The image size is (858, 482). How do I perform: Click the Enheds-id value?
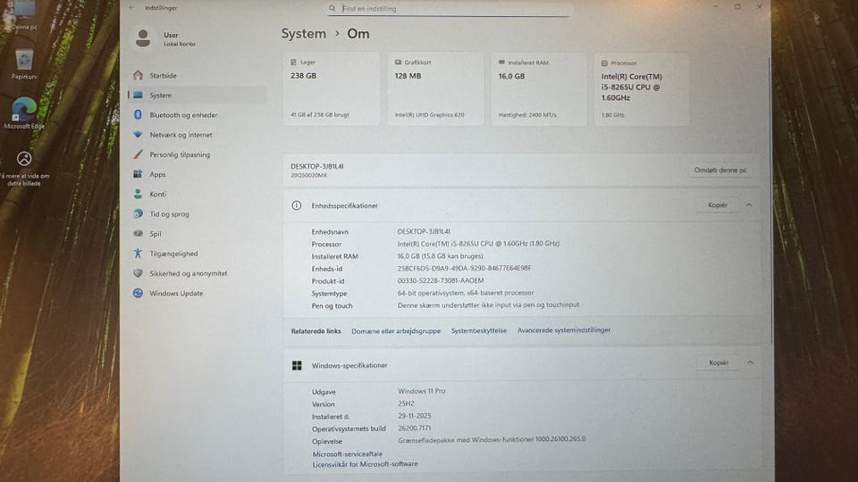tap(464, 269)
